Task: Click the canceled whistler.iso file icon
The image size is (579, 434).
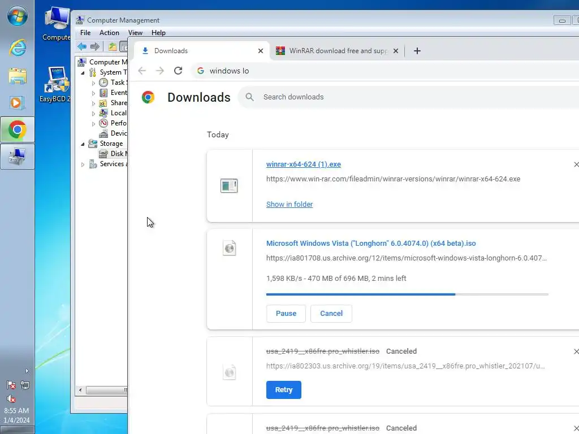Action: point(230,372)
